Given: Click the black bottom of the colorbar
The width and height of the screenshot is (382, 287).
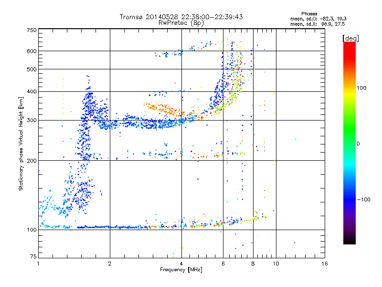Looking at the screenshot, I should [x=350, y=241].
